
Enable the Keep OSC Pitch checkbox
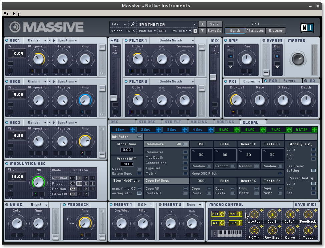(280, 174)
